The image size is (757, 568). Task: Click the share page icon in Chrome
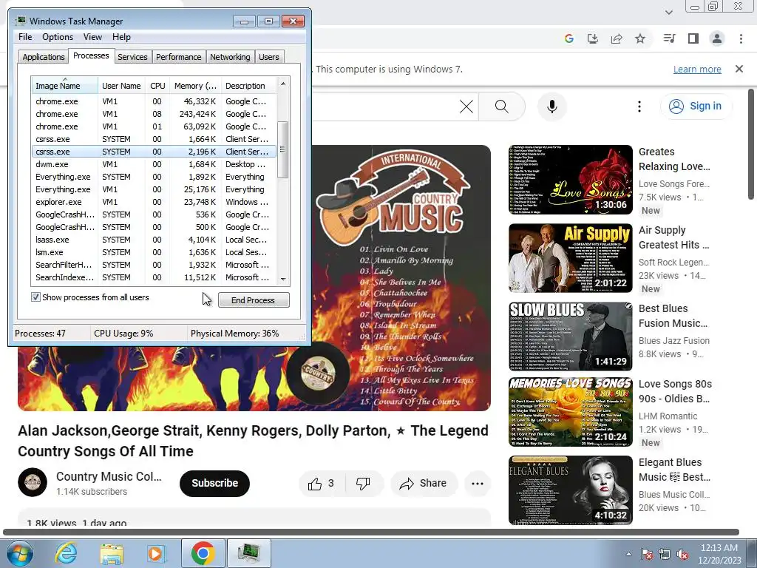point(617,38)
